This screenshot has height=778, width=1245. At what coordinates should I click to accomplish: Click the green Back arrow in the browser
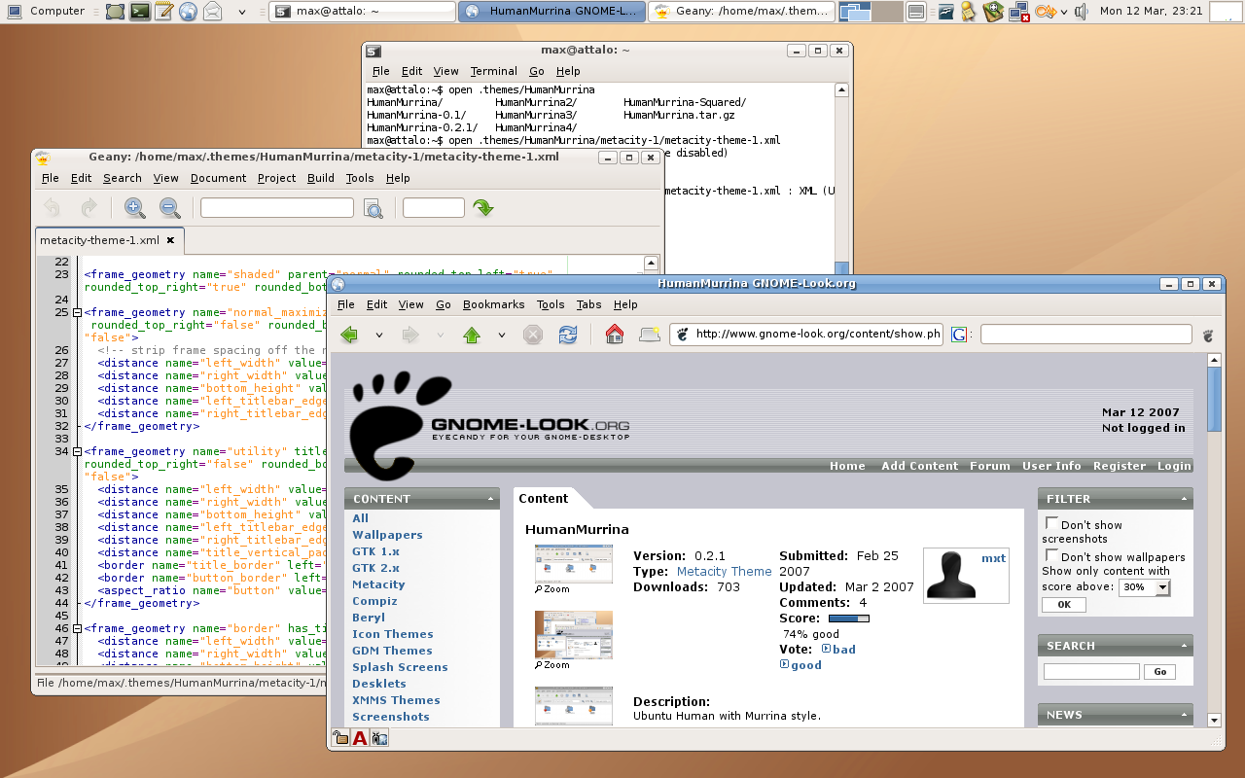click(x=350, y=335)
